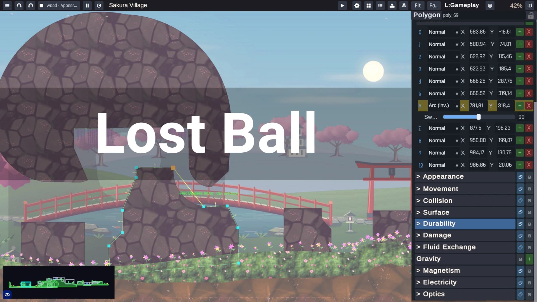
Task: Open the four-square grid view icon
Action: tap(368, 5)
